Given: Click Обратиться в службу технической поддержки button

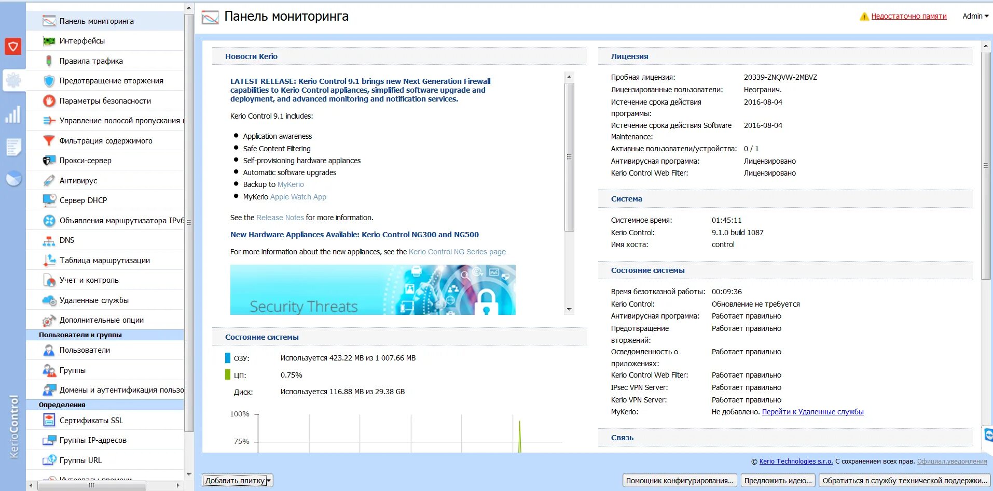Looking at the screenshot, I should [x=905, y=481].
